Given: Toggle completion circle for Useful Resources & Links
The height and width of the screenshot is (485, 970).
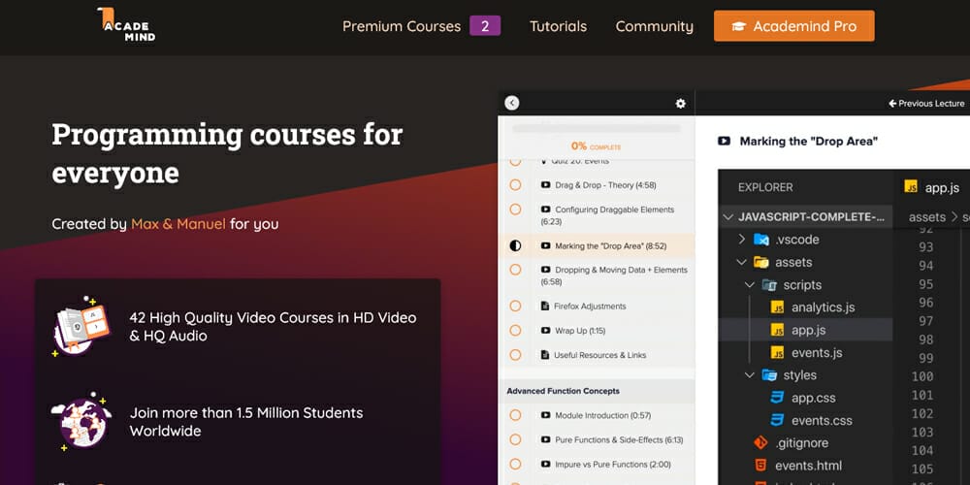Looking at the screenshot, I should (515, 355).
